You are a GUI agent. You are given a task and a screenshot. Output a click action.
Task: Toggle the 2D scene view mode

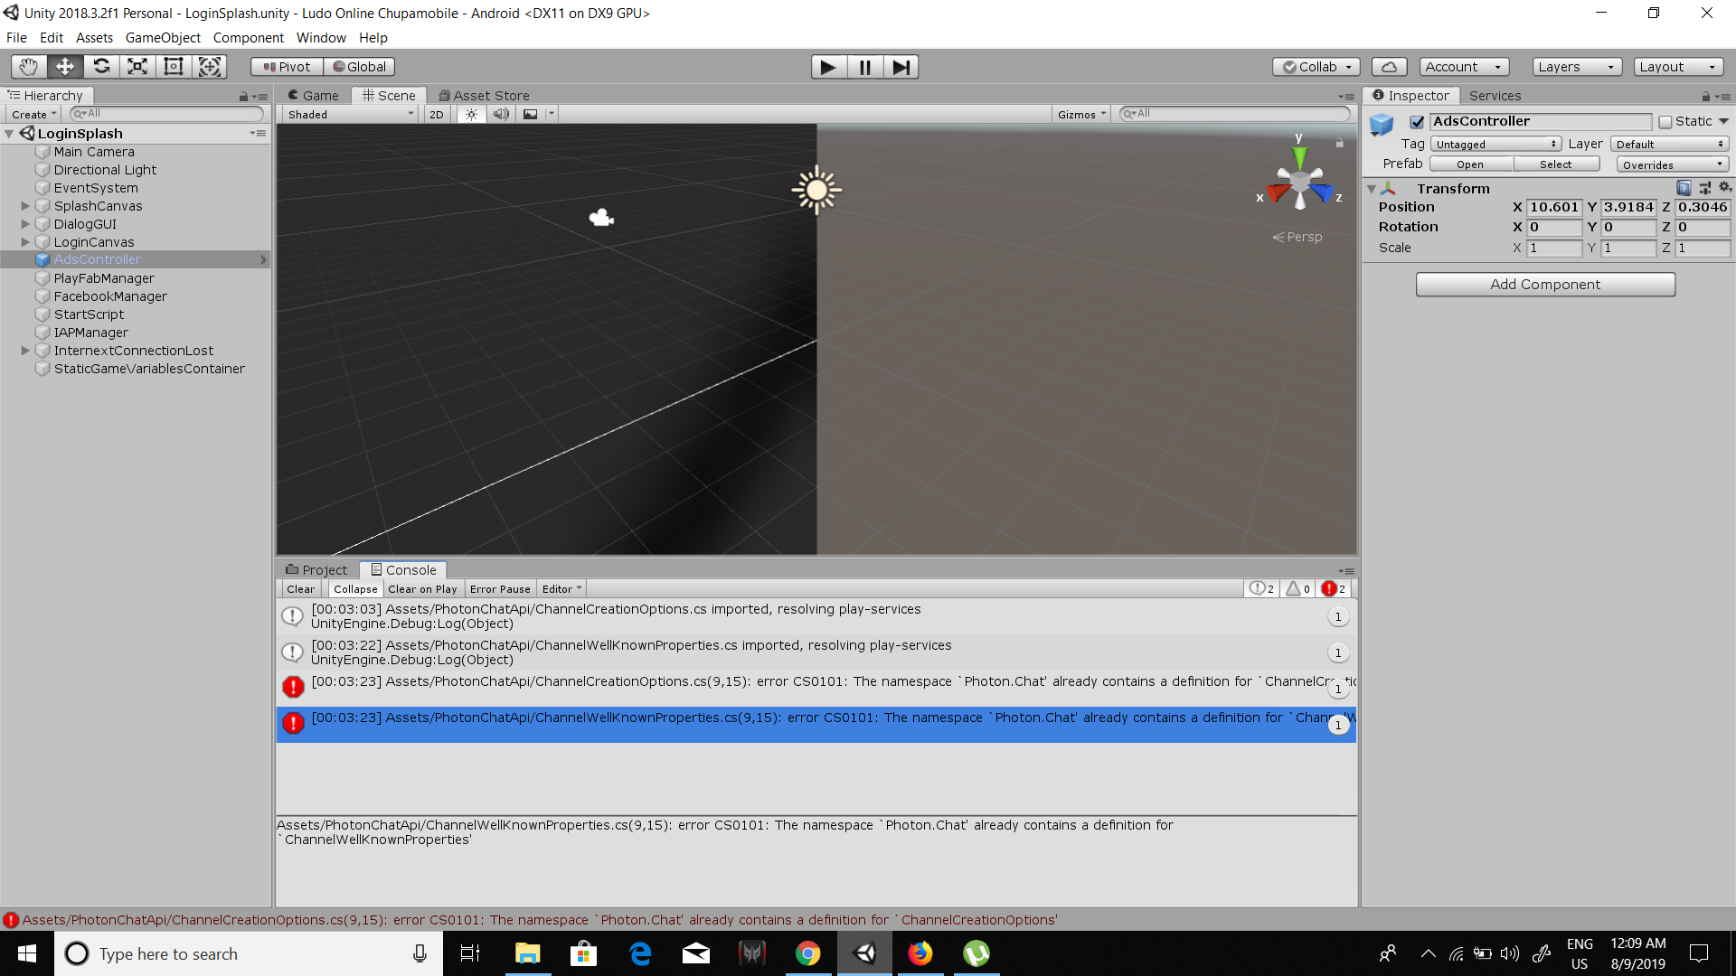437,114
